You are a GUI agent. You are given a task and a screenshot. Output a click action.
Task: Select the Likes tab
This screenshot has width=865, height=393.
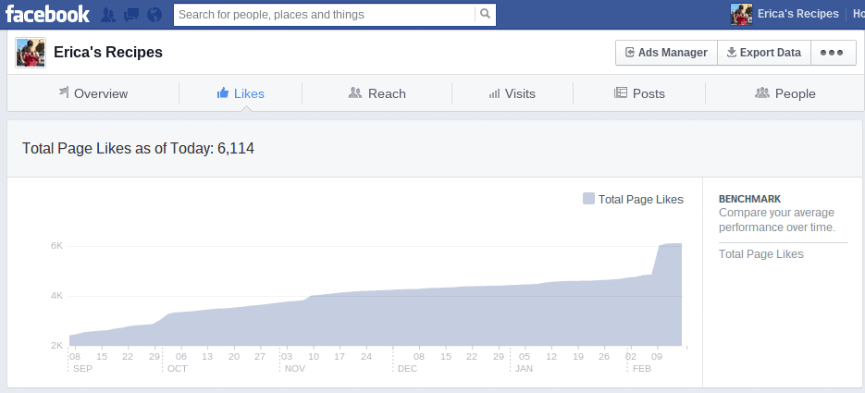(241, 93)
